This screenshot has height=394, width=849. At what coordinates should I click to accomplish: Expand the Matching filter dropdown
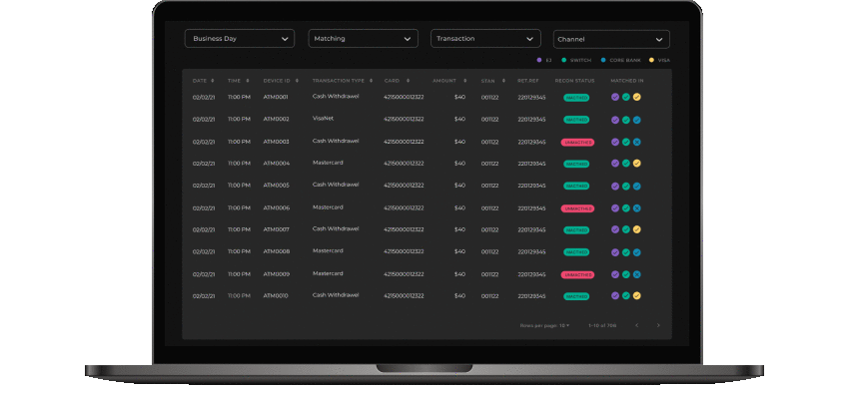pos(363,38)
